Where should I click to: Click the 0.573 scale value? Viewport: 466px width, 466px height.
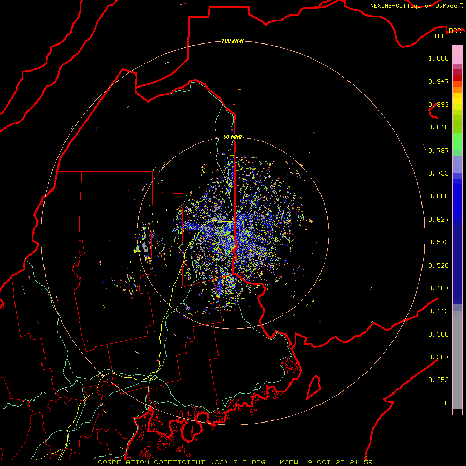tap(439, 242)
